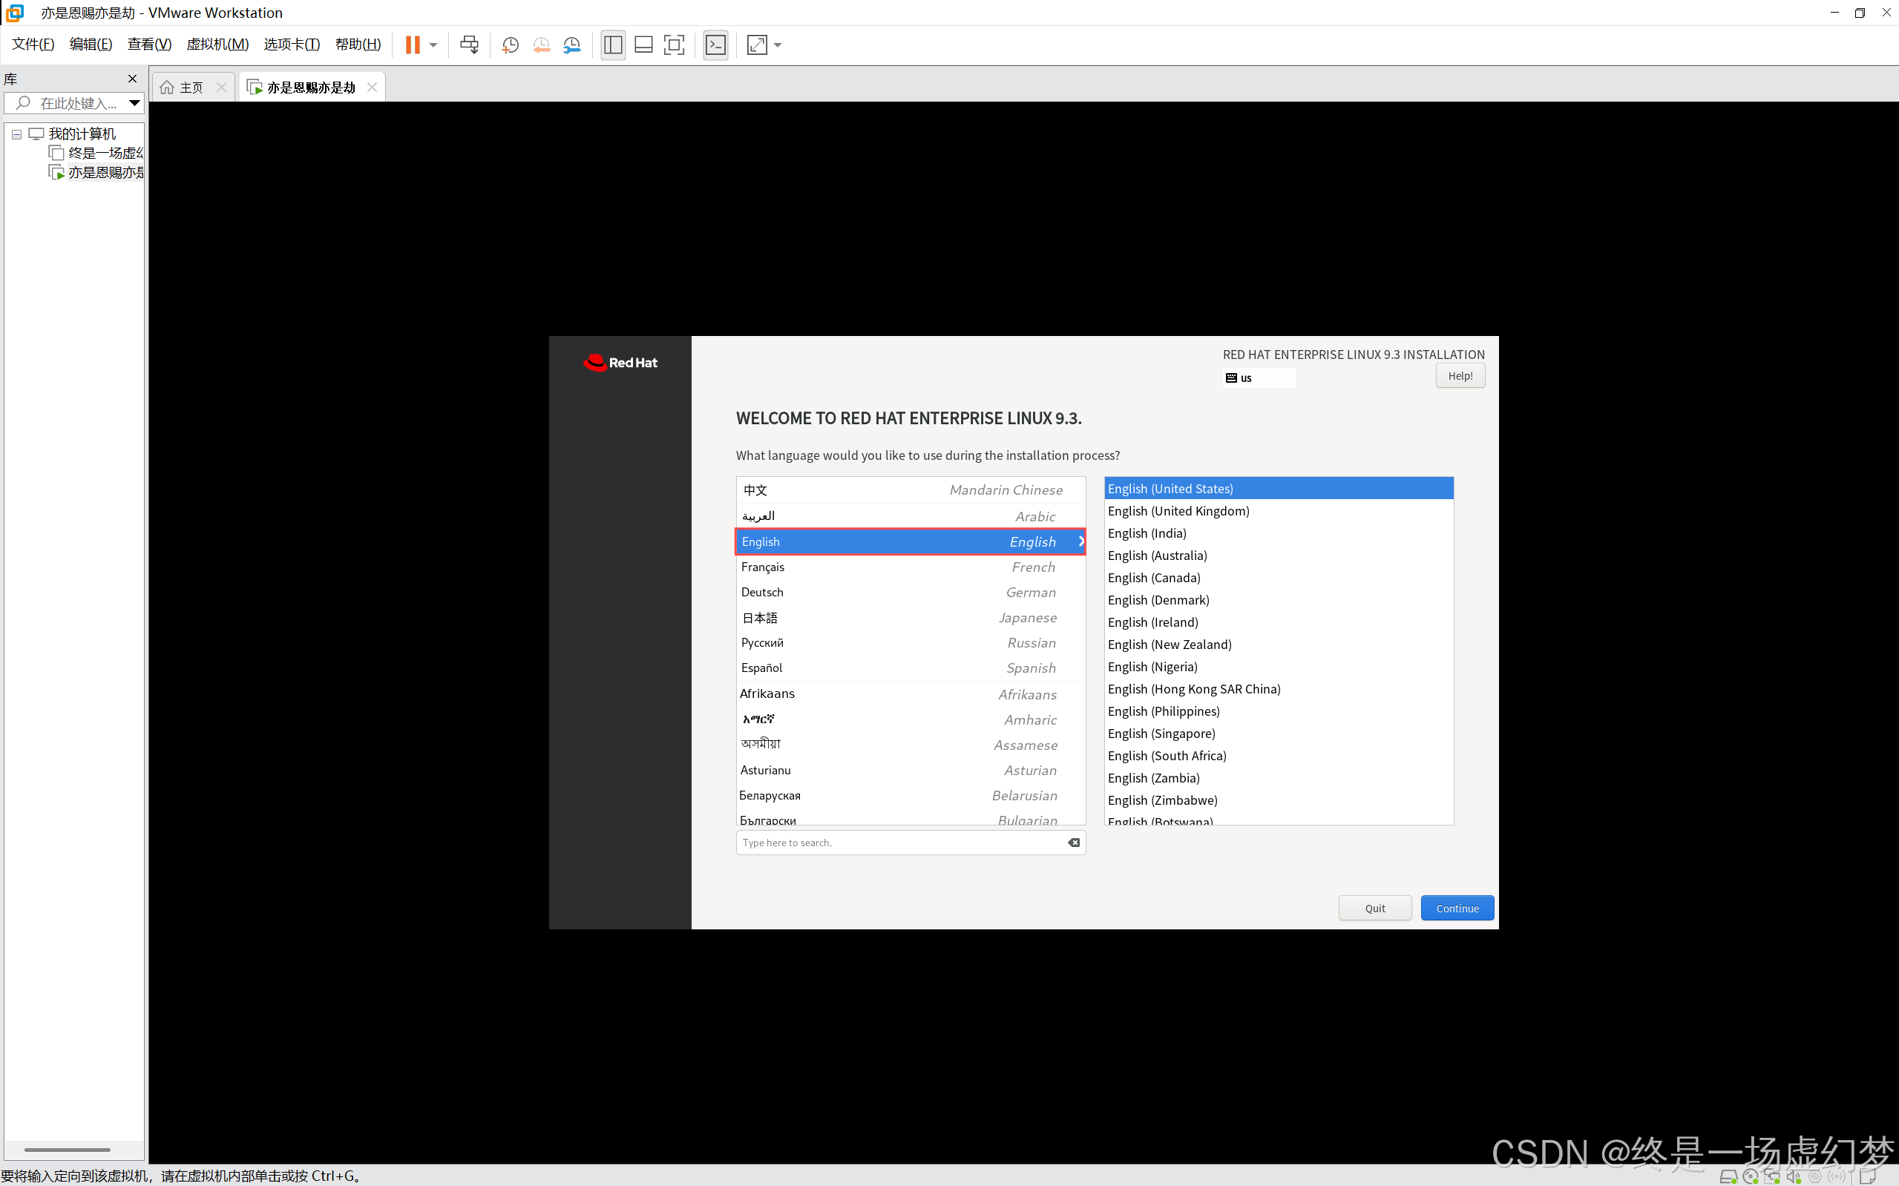Open the library search dropdown arrow
This screenshot has width=1899, height=1186.
tap(134, 103)
